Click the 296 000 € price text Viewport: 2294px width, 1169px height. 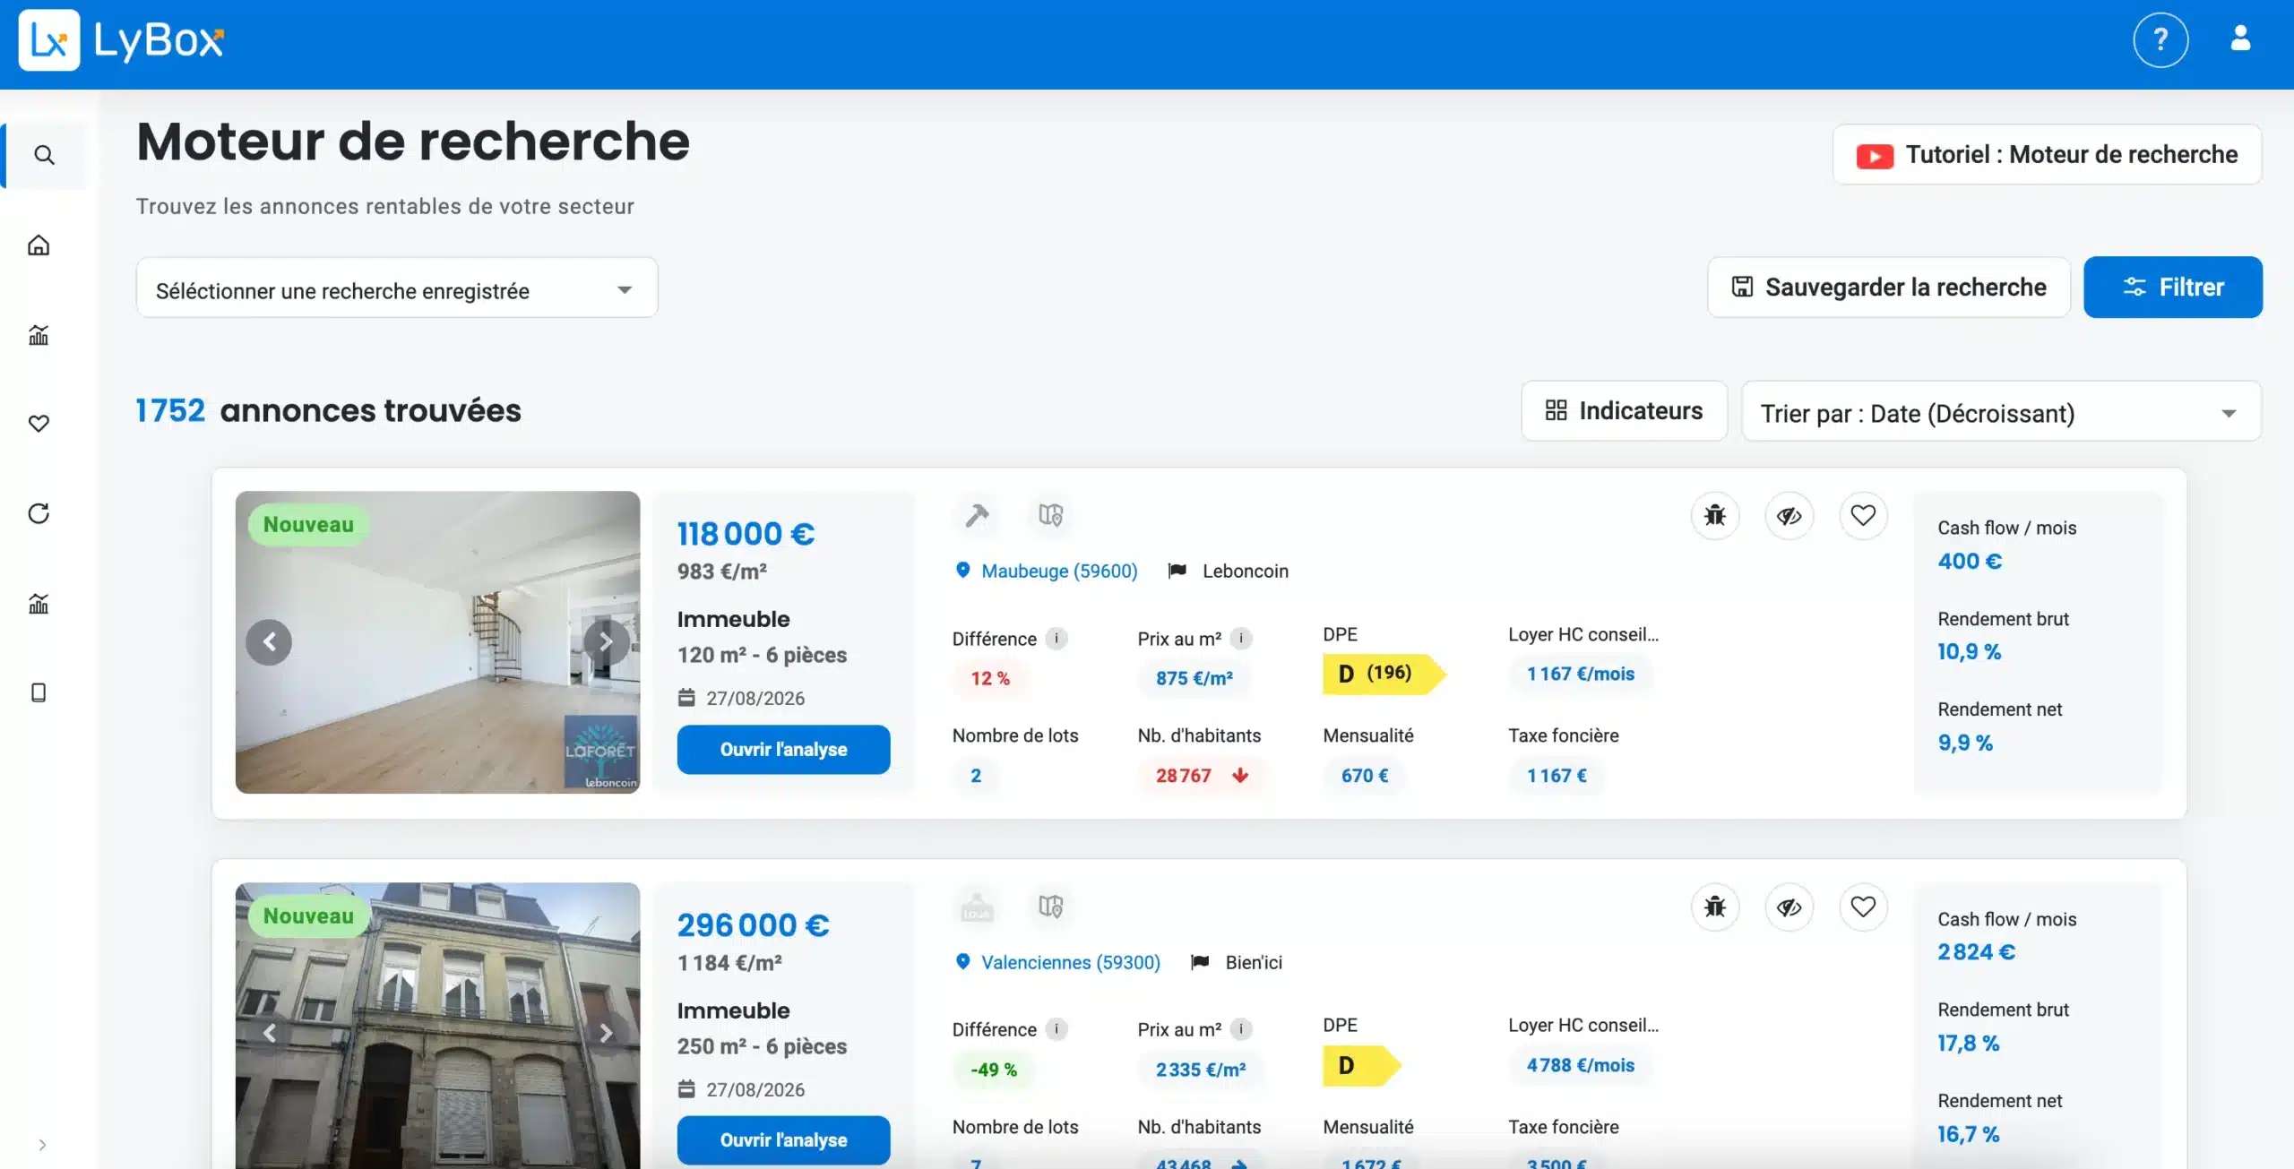[753, 925]
